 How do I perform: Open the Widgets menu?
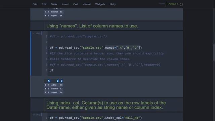(100, 4)
